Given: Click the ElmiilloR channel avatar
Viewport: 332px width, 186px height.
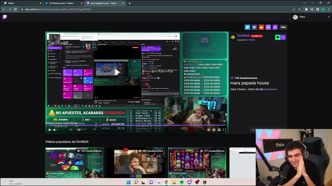Looking at the screenshot, I should point(233,38).
